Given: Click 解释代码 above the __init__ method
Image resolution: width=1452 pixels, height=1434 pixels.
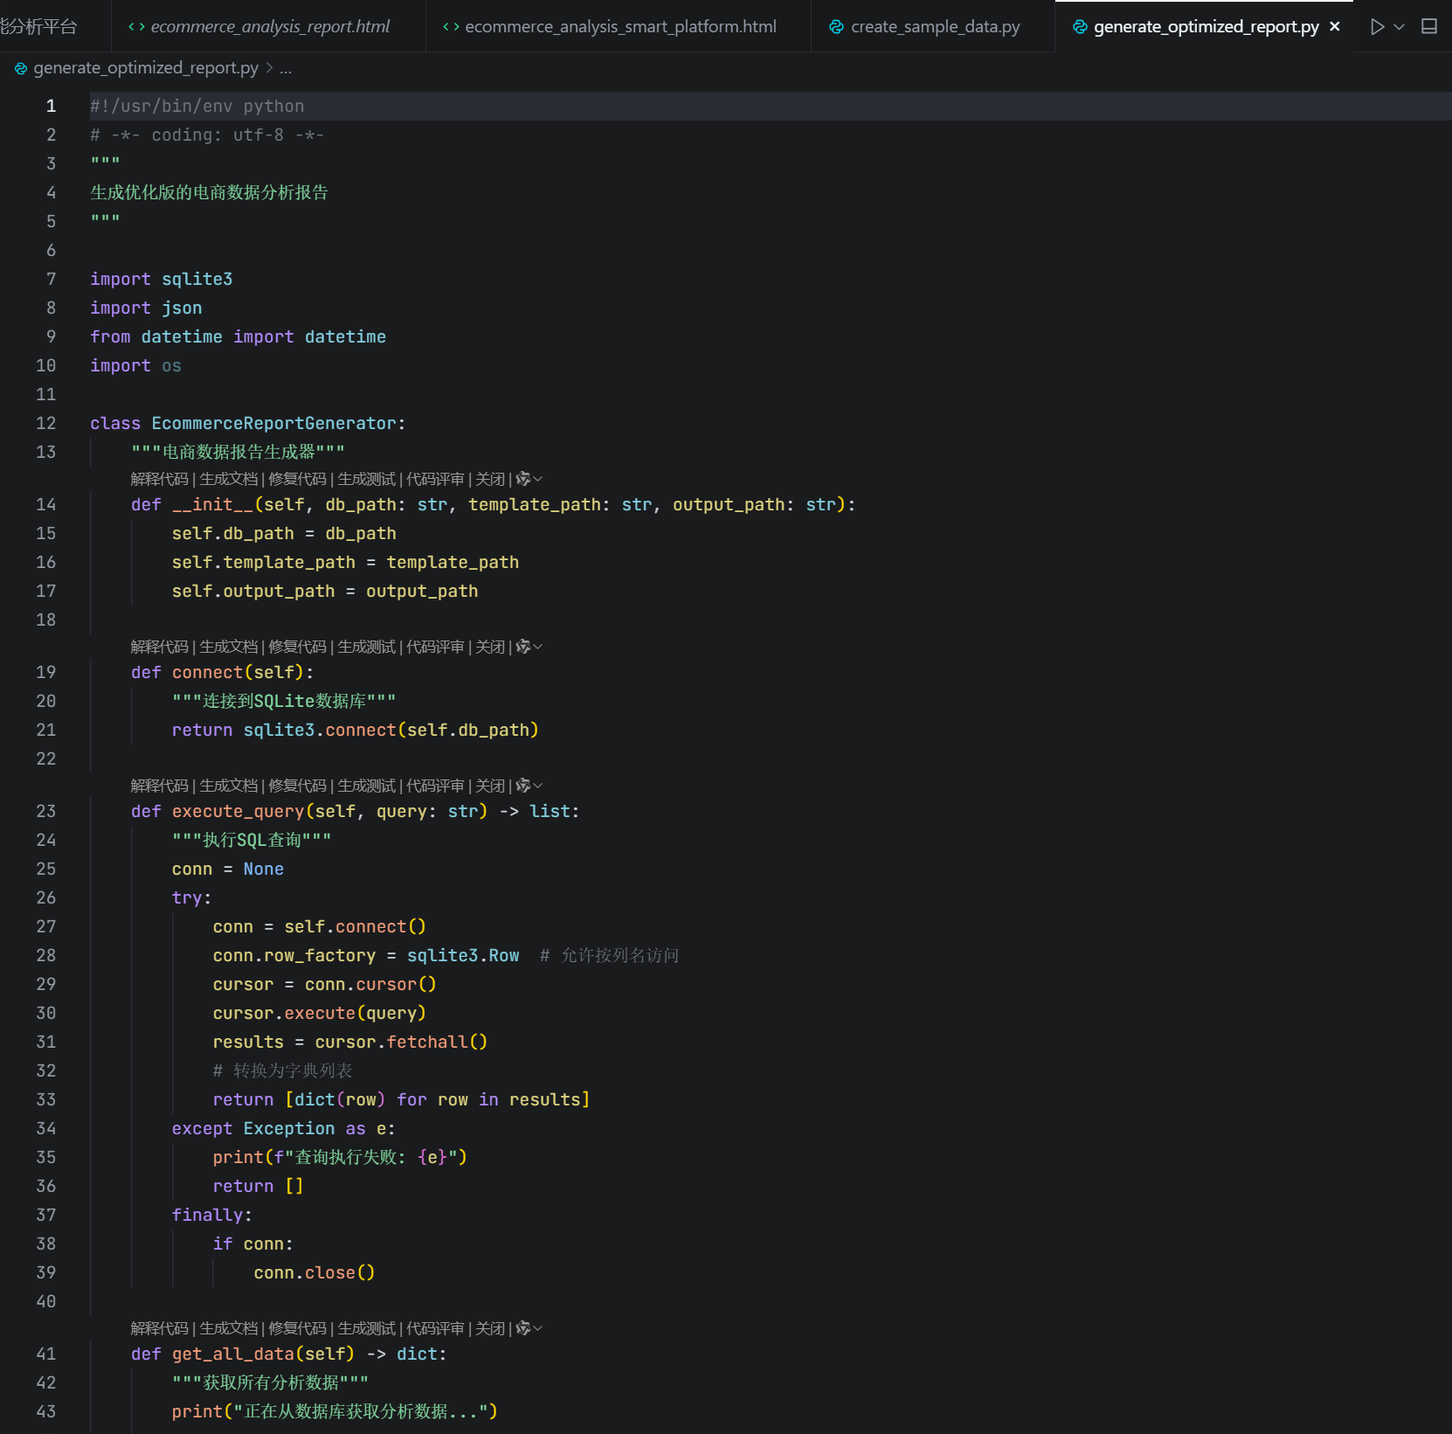Looking at the screenshot, I should [x=159, y=479].
